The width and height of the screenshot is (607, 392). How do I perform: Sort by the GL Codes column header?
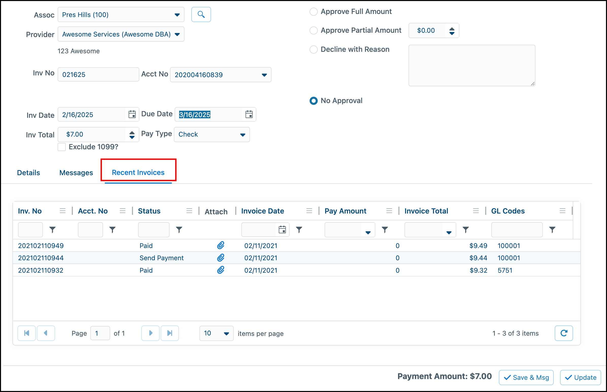point(508,211)
